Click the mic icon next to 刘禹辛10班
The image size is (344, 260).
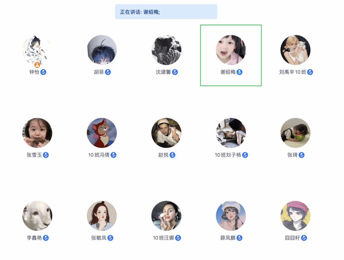coord(310,72)
